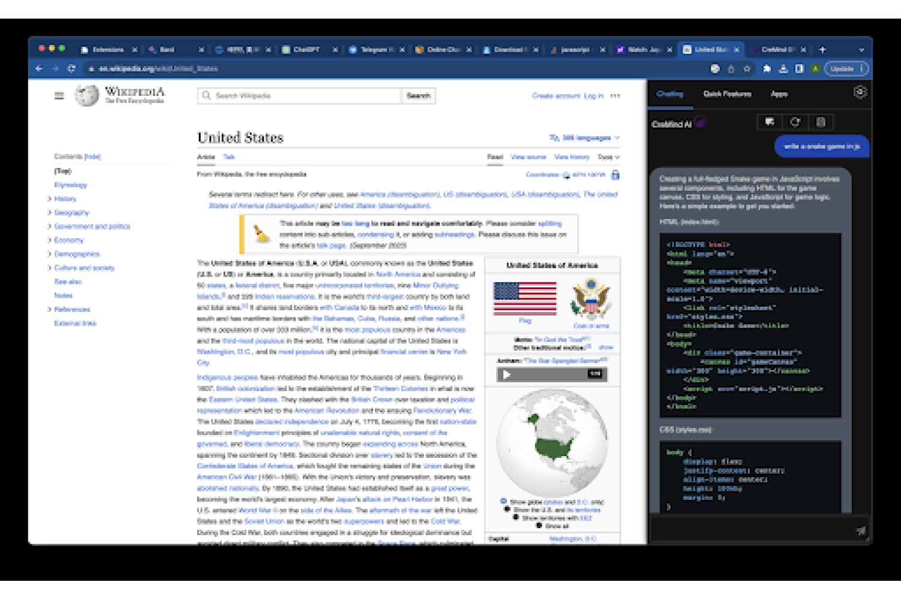This screenshot has width=901, height=600.
Task: Click the translation icon in the address bar
Action: pyautogui.click(x=715, y=69)
